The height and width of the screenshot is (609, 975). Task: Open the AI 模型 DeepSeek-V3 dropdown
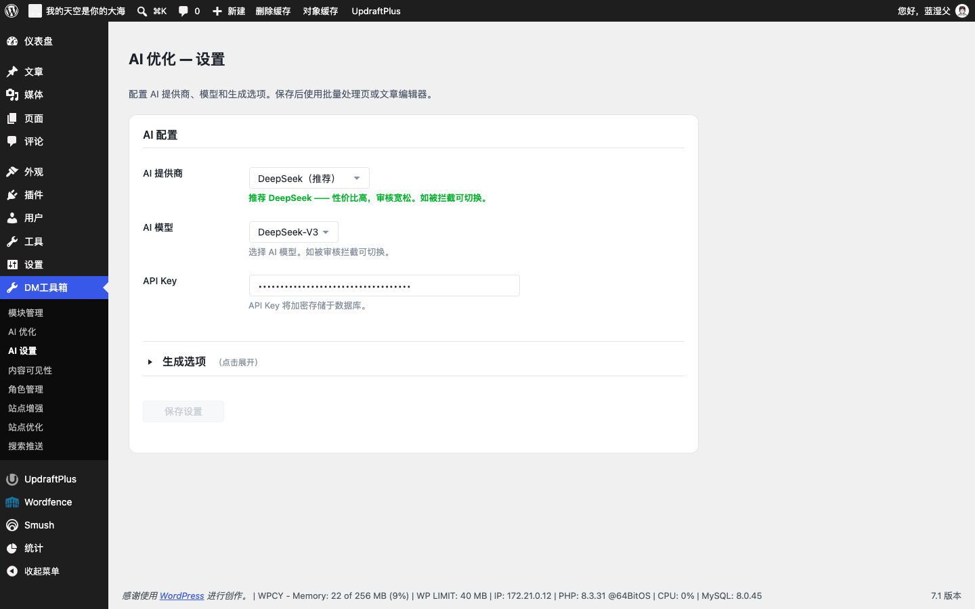[294, 232]
